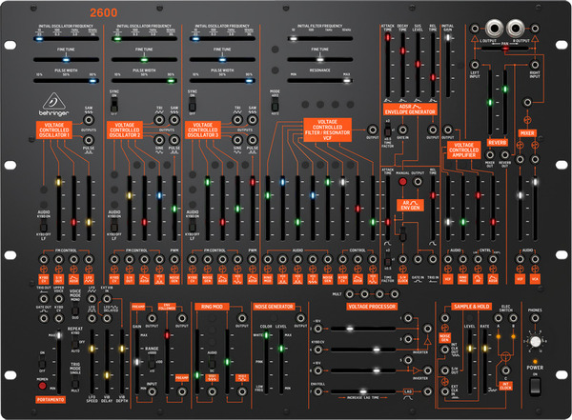572x420 pixels.
Task: Click the Sample & Hold Rate slider
Action: coord(485,361)
